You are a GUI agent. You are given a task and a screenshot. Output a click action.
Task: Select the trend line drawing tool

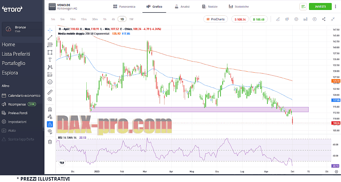tap(50, 38)
